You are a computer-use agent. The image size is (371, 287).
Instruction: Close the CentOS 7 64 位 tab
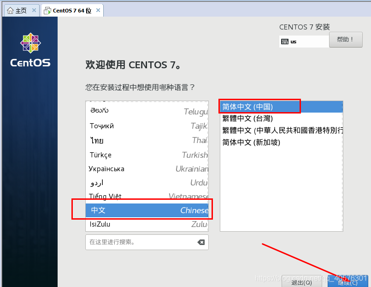click(x=98, y=10)
